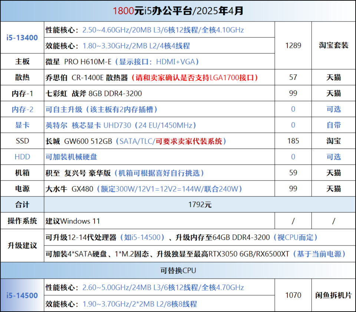The image size is (356, 312).
Task: Select the "i5-13400" CPU label cell
Action: click(x=22, y=38)
